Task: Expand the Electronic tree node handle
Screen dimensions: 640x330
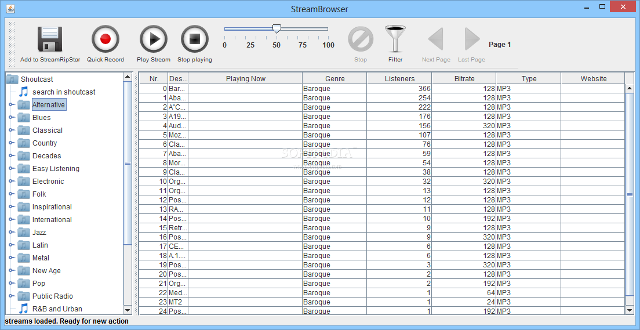Action: (11, 182)
